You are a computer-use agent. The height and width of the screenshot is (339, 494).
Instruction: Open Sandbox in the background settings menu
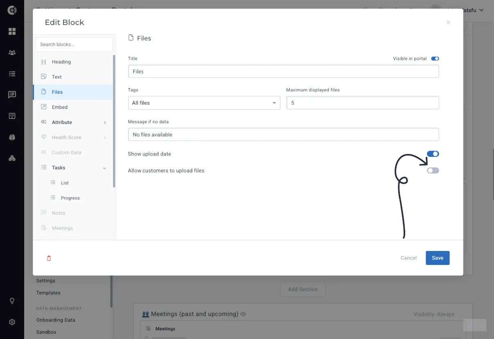click(x=46, y=332)
